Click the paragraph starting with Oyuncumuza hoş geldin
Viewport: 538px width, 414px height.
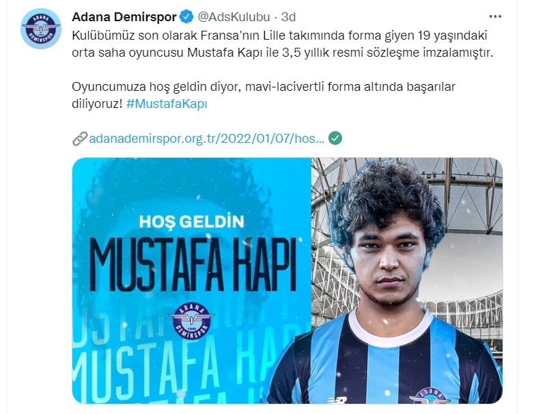tap(263, 95)
